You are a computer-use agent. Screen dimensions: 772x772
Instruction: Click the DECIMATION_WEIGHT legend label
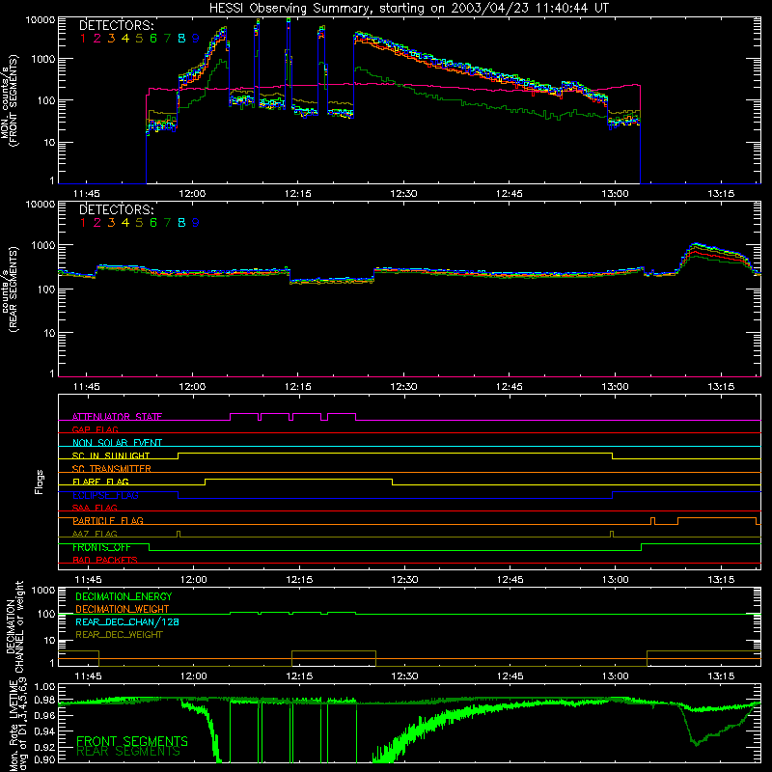(123, 610)
